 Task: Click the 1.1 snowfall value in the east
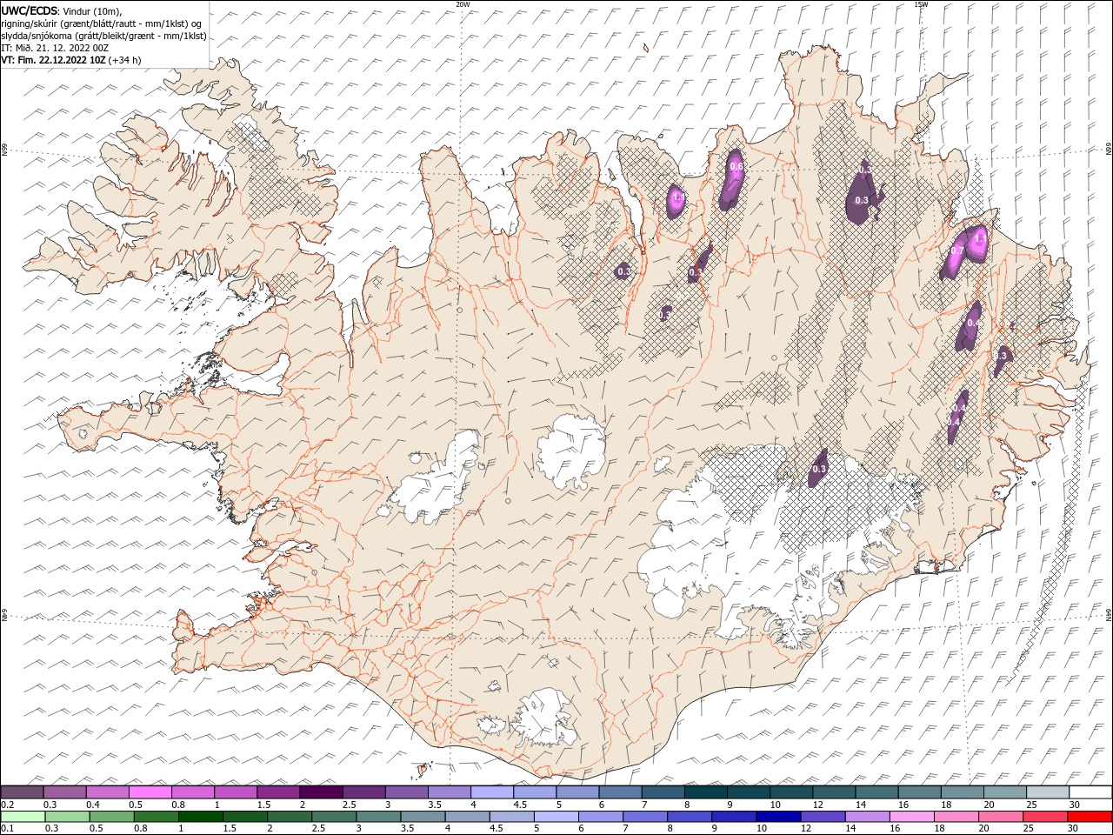(980, 238)
